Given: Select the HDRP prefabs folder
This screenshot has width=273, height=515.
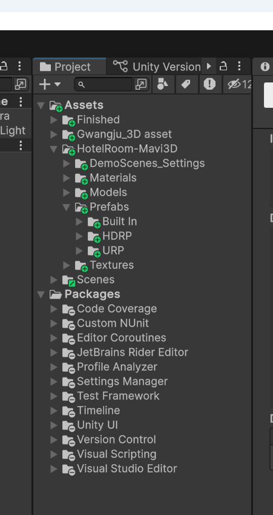Looking at the screenshot, I should click(117, 236).
